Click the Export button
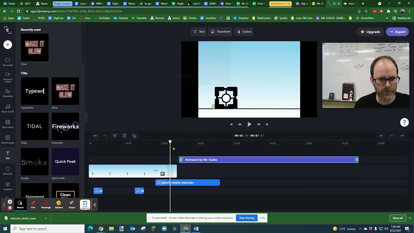Image resolution: width=414 pixels, height=233 pixels. click(397, 32)
